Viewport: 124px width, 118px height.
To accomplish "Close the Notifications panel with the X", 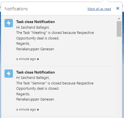I will click(118, 8).
